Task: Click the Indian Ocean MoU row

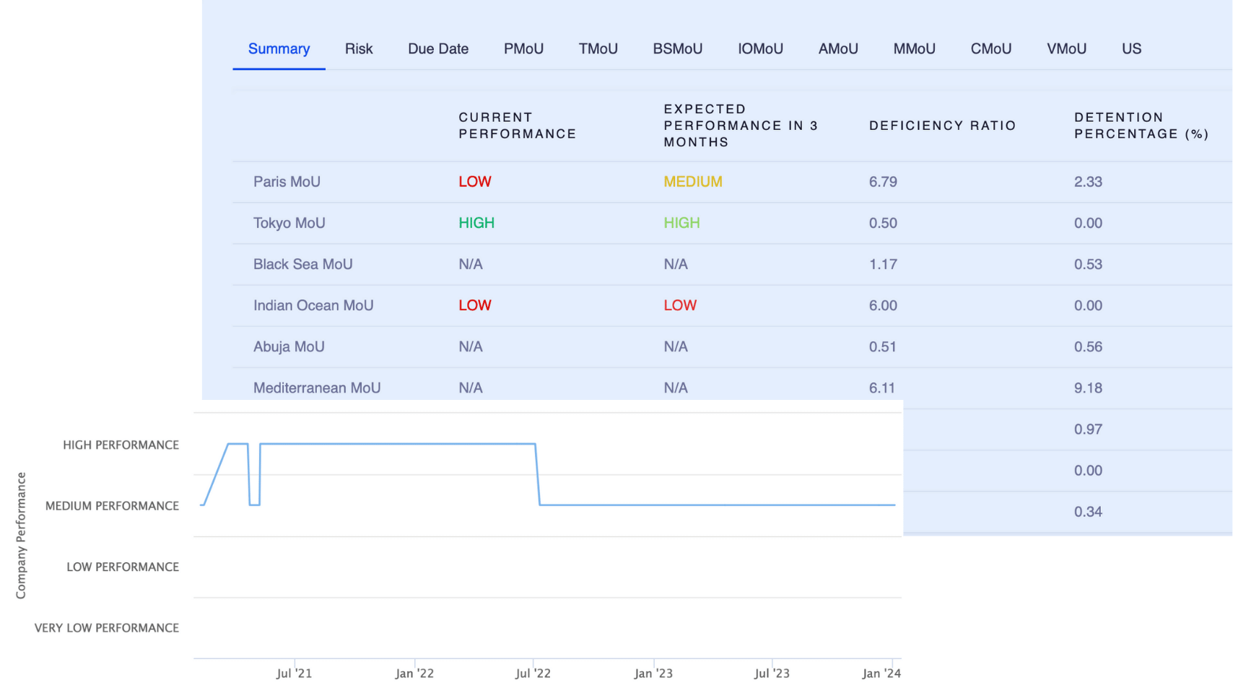Action: coord(313,305)
